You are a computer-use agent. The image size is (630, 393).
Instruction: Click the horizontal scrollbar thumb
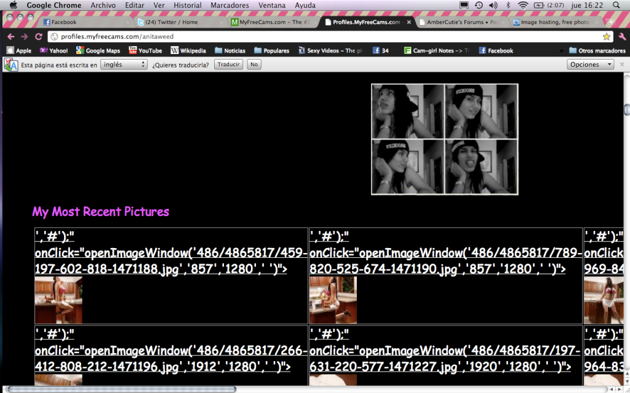pos(122,389)
